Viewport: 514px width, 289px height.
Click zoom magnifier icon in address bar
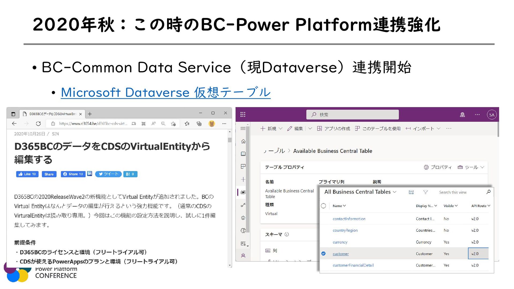tap(163, 124)
